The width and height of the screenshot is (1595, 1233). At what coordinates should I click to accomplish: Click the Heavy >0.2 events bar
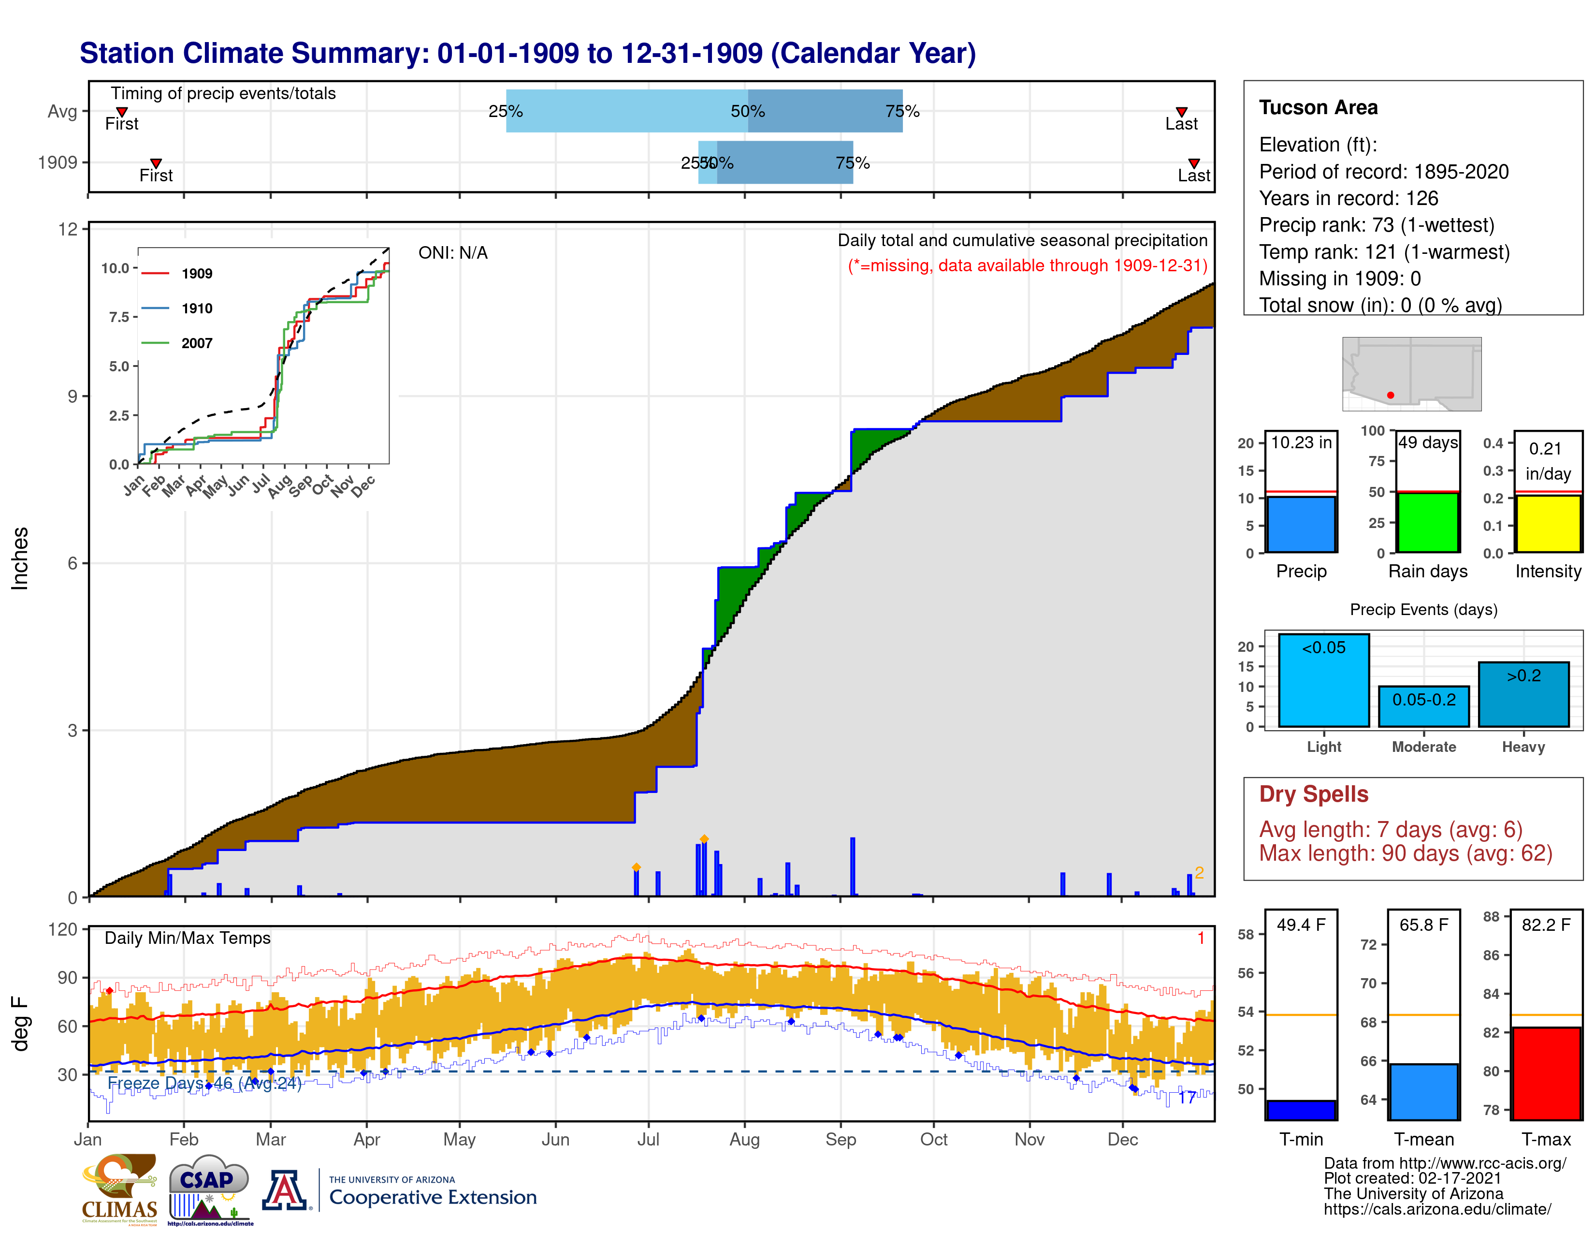[1523, 694]
